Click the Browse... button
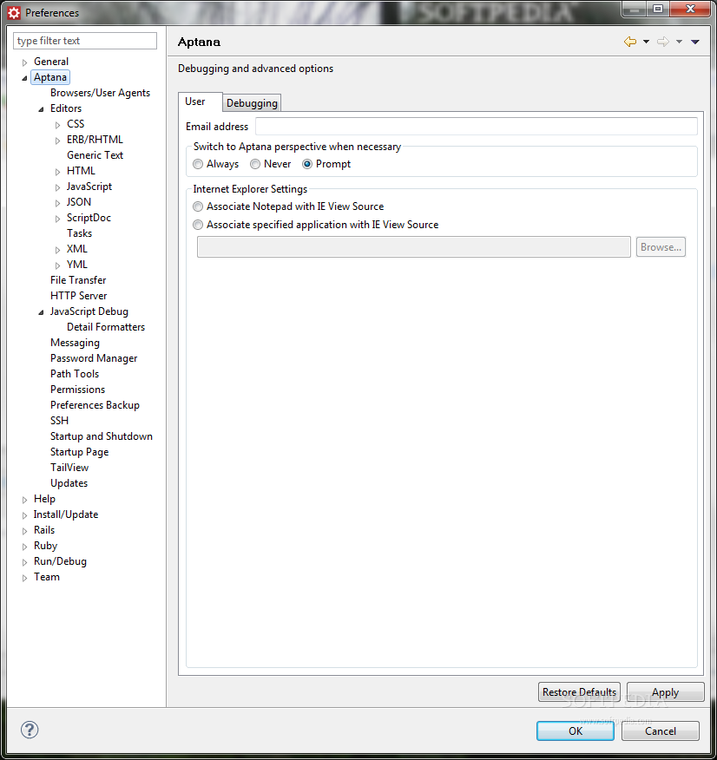The image size is (717, 760). 661,247
